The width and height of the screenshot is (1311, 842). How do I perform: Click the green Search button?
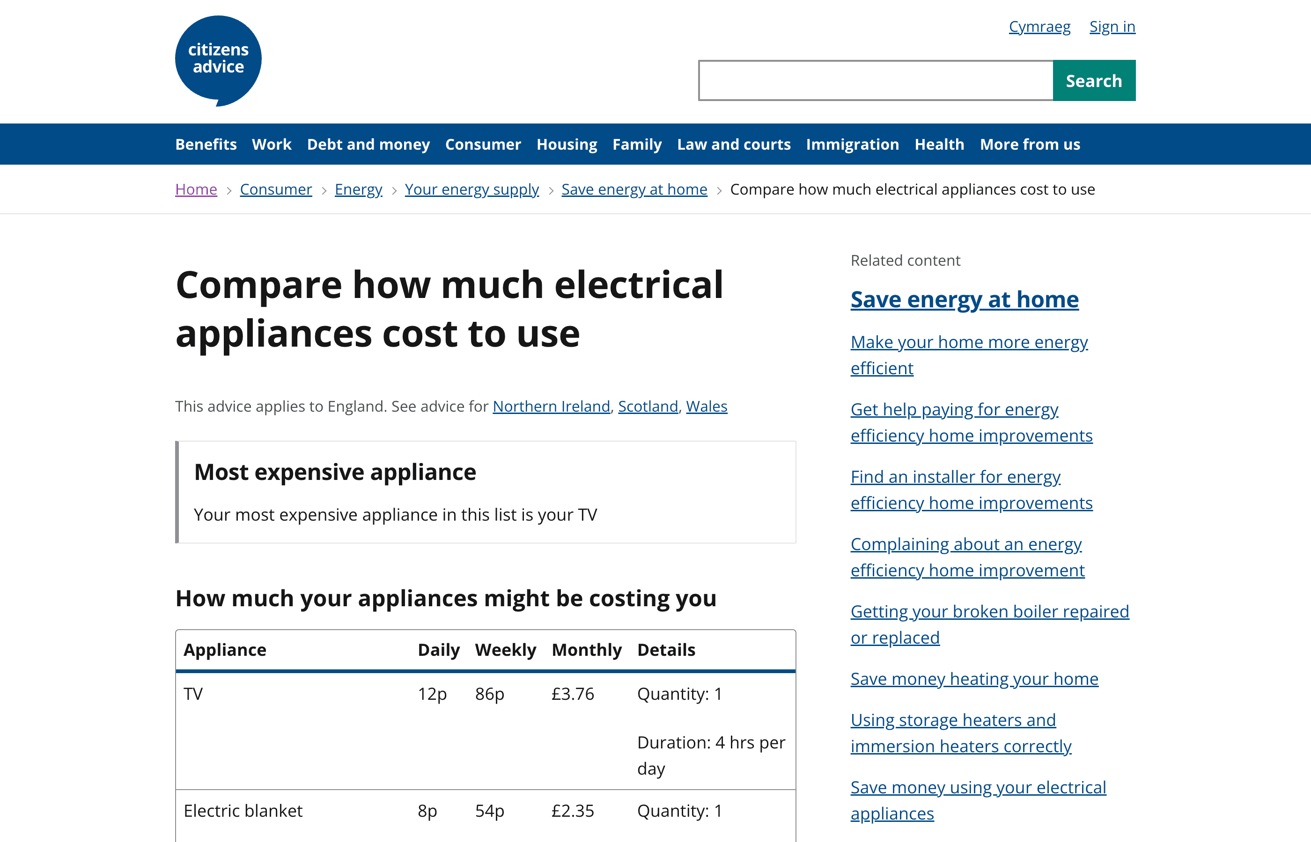click(x=1094, y=80)
